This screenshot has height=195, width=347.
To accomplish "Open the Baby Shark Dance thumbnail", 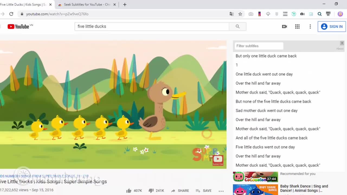I will (x=255, y=190).
